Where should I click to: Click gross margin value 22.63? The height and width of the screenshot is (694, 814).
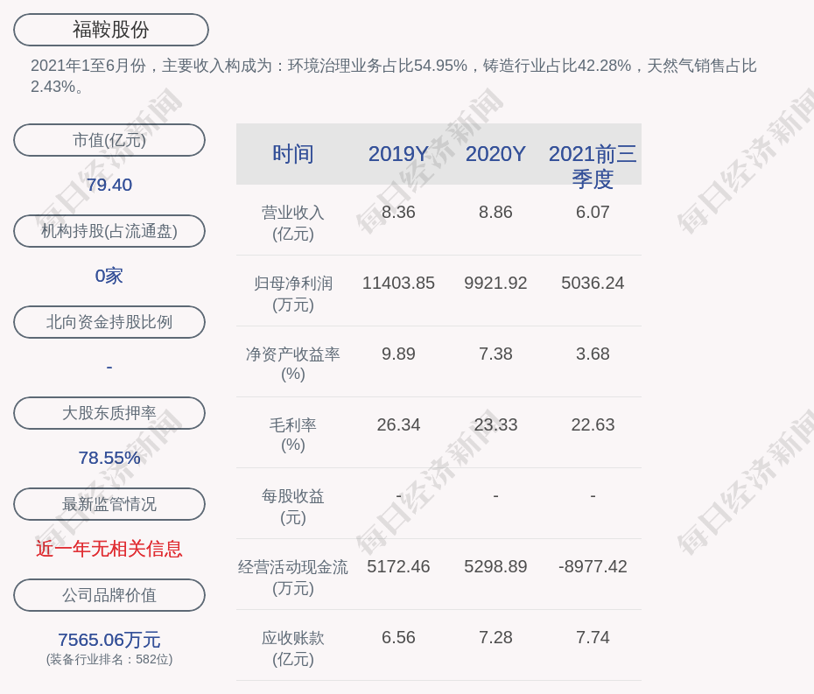[x=593, y=424]
